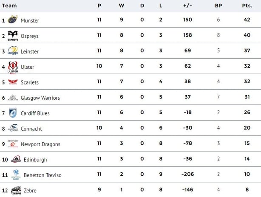Open the Munster team link
261x197 pixels.
(x=30, y=21)
